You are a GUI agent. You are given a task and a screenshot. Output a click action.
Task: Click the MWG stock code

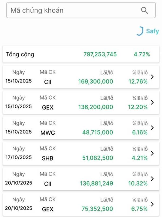[x=48, y=133]
